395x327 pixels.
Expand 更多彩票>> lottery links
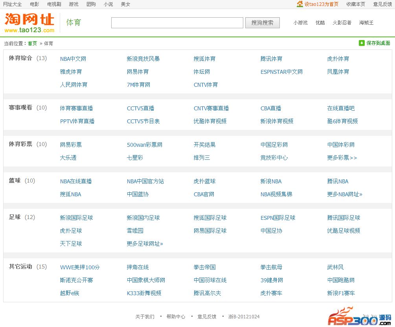point(342,158)
